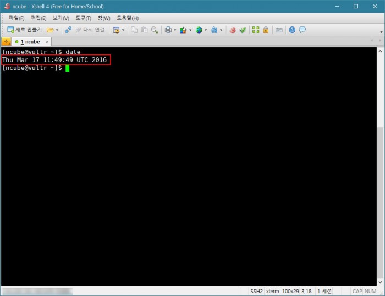This screenshot has width=385, height=296.
Task: Expand the color scheme dropdown arrow
Action: pos(190,30)
